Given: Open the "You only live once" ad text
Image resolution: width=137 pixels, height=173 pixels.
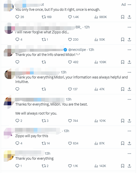Looking at the screenshot, I should (x=58, y=10).
